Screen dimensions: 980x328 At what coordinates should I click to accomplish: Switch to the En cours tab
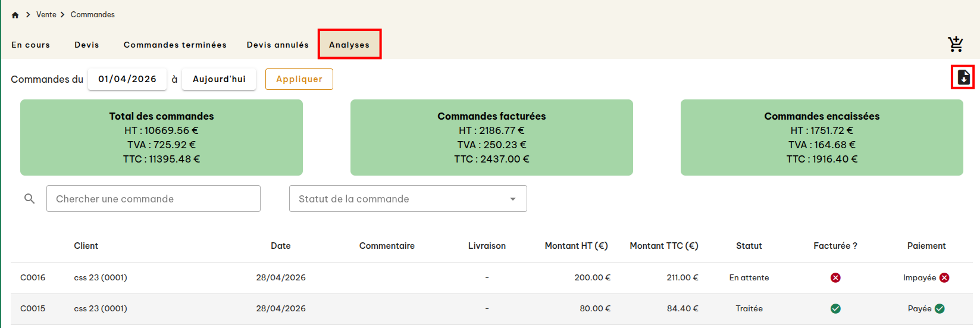click(31, 45)
